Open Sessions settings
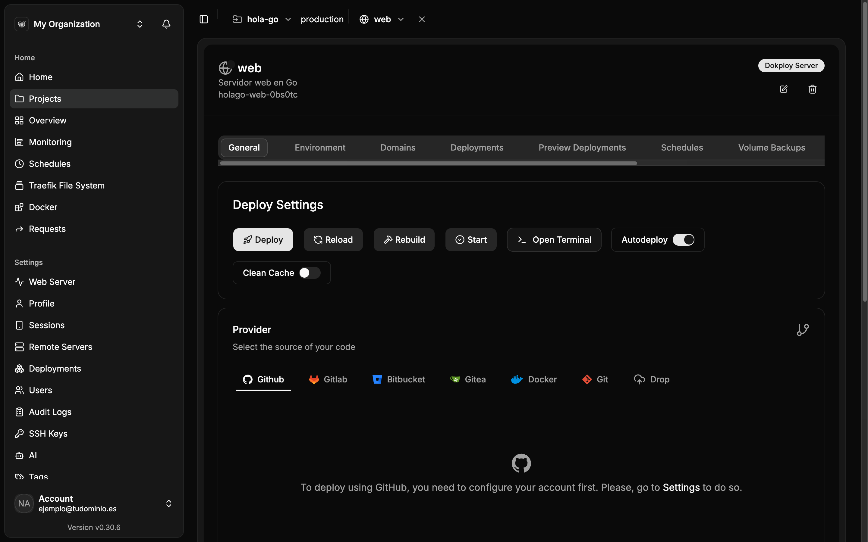Screen dimensions: 868x542 [94, 325]
